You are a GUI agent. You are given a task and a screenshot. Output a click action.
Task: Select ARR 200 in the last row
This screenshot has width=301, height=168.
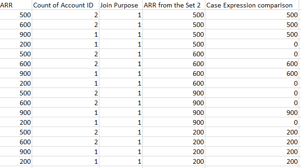click(x=16, y=161)
